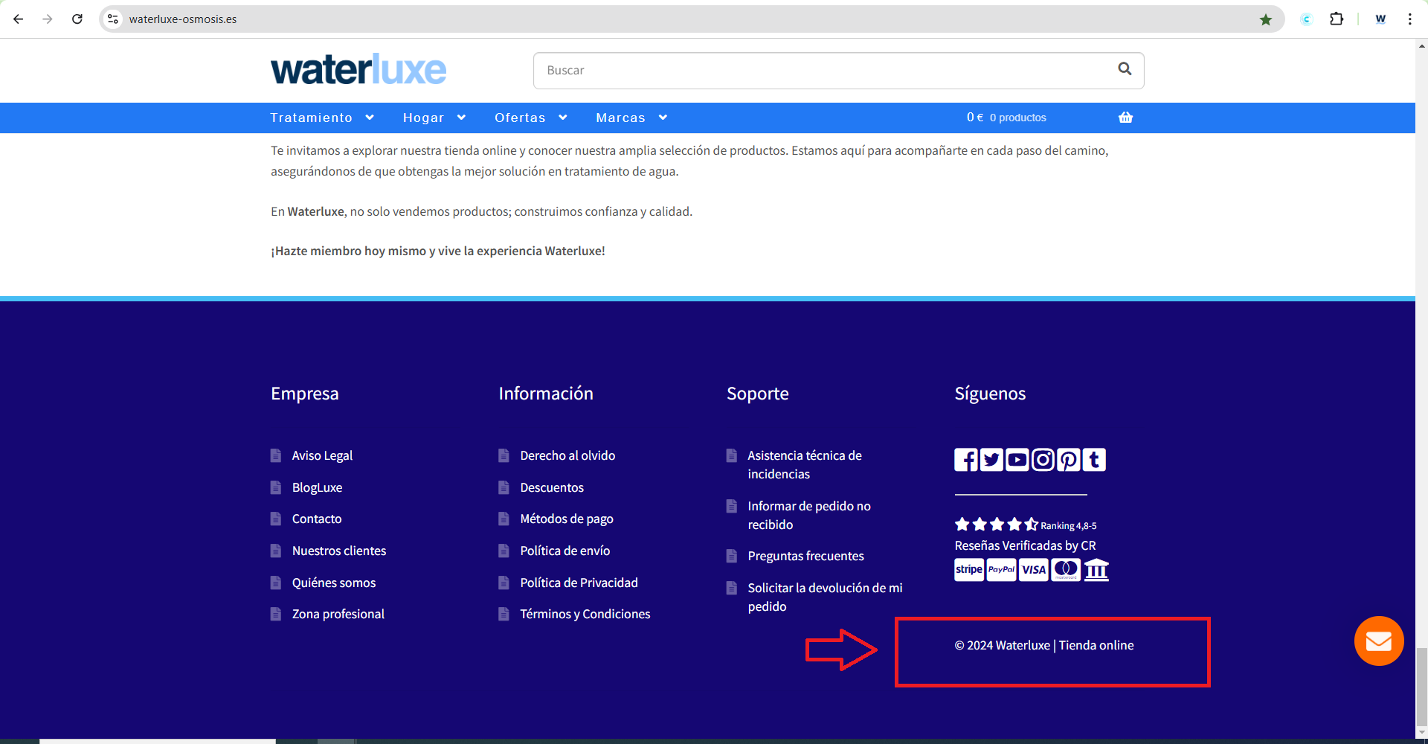1428x744 pixels.
Task: Open the Descuentos link
Action: coord(552,487)
